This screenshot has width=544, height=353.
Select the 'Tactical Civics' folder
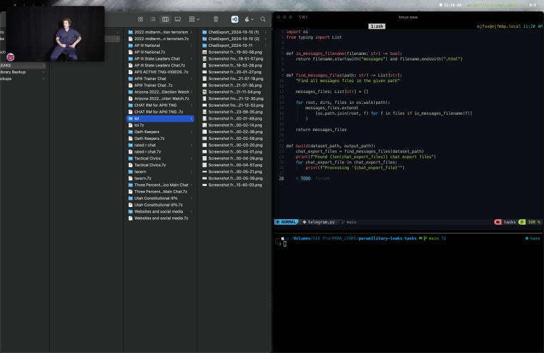pyautogui.click(x=160, y=158)
